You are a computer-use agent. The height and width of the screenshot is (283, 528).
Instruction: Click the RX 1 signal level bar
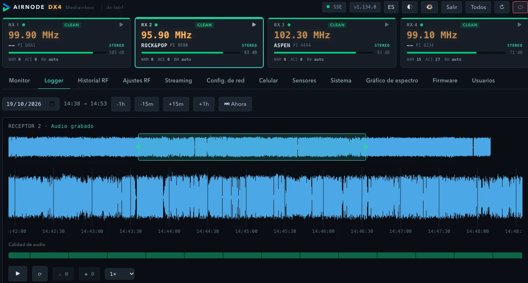(x=57, y=53)
